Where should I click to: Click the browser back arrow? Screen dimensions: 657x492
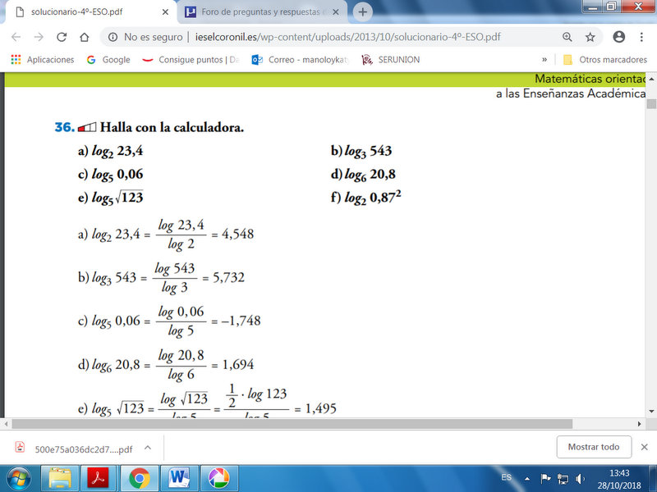pos(16,37)
